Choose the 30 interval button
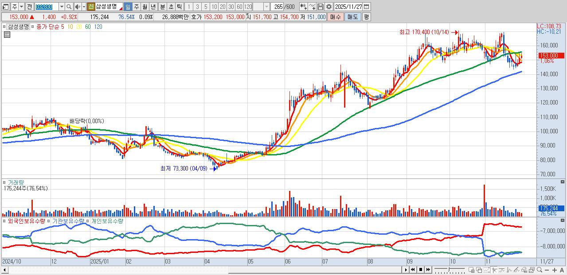The height and width of the screenshot is (275, 567). point(231,7)
